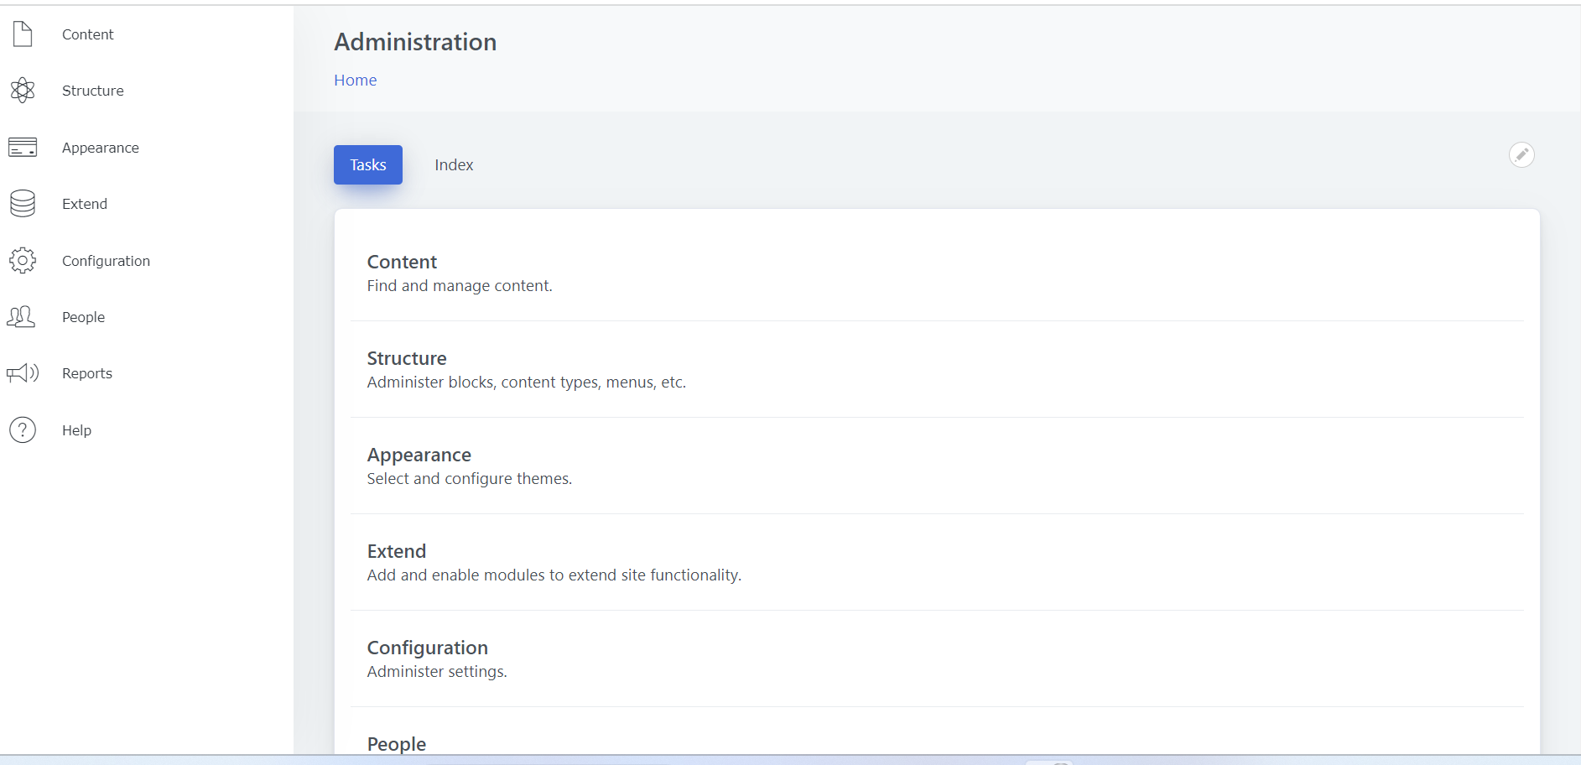
Task: Go to Appearance in the sidebar menu
Action: tap(101, 148)
